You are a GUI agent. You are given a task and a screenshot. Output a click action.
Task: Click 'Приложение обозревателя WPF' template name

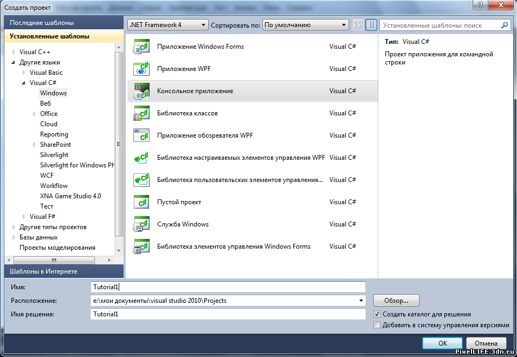(205, 135)
